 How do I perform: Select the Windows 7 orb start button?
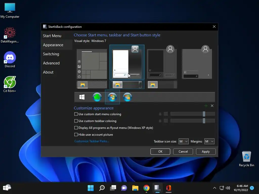(112, 97)
